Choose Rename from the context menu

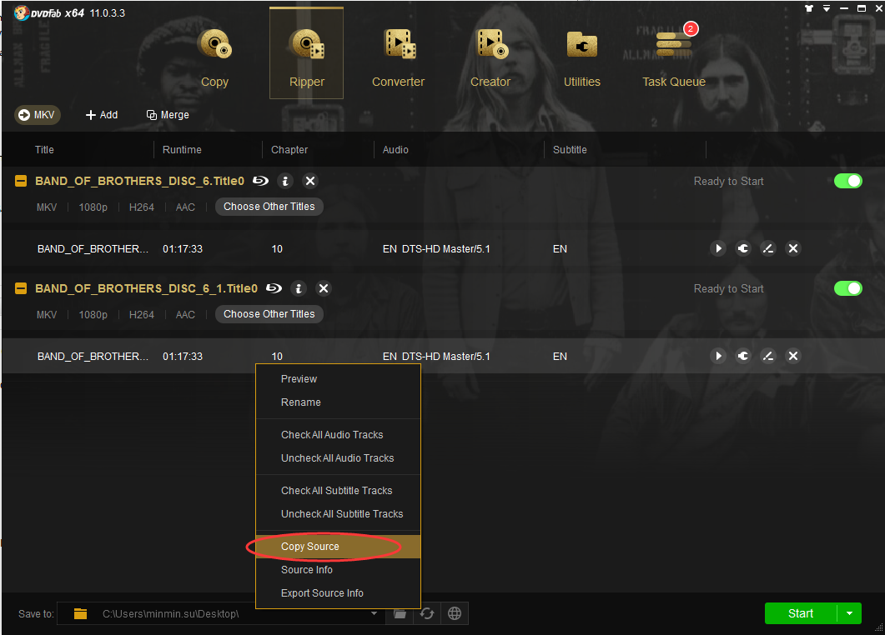(338, 402)
